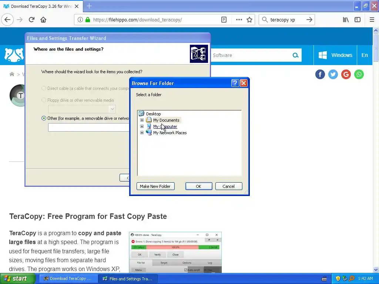
Task: Click the home breadcrumb icon on the page
Action: tap(11, 74)
